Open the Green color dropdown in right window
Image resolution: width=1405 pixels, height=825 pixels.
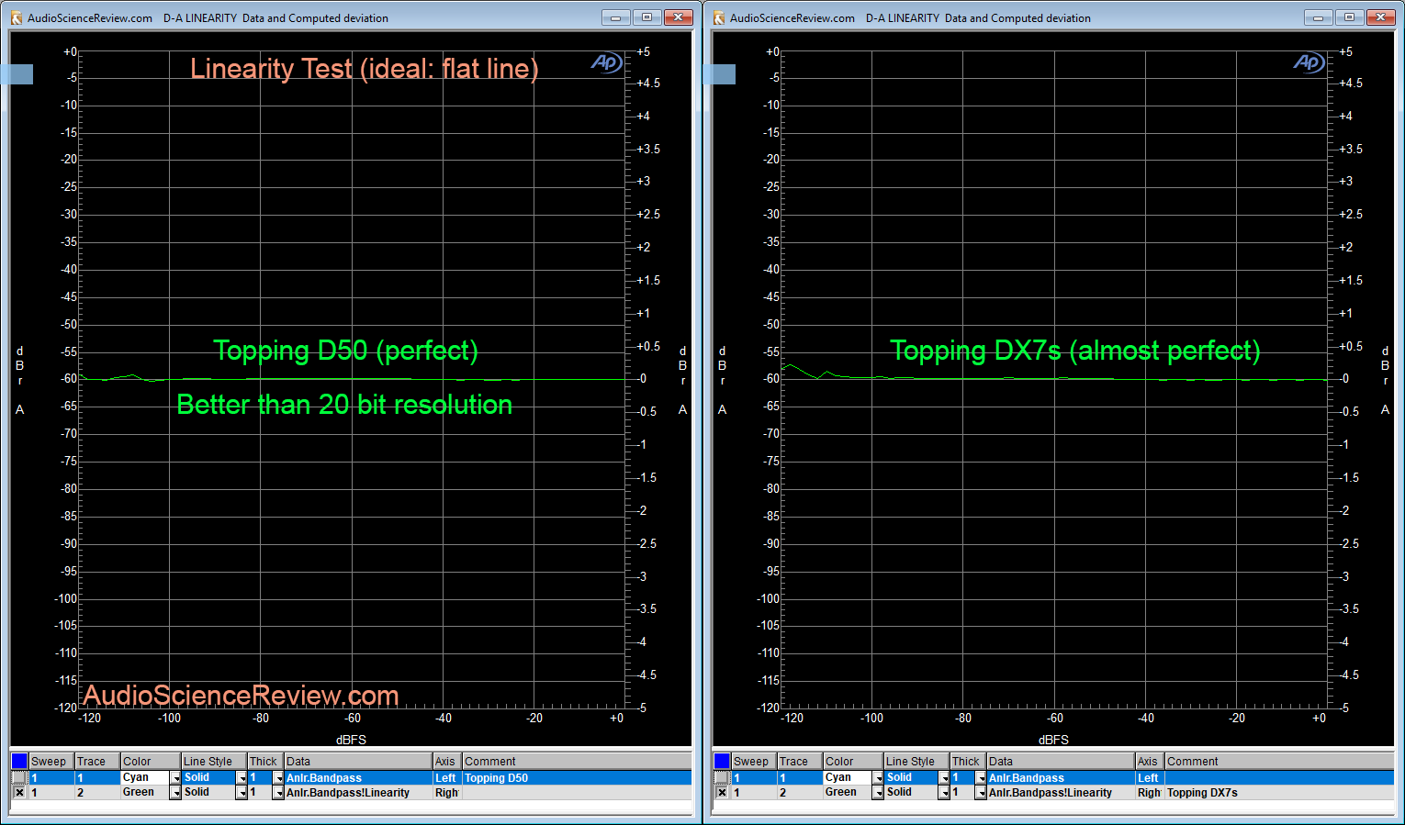878,793
